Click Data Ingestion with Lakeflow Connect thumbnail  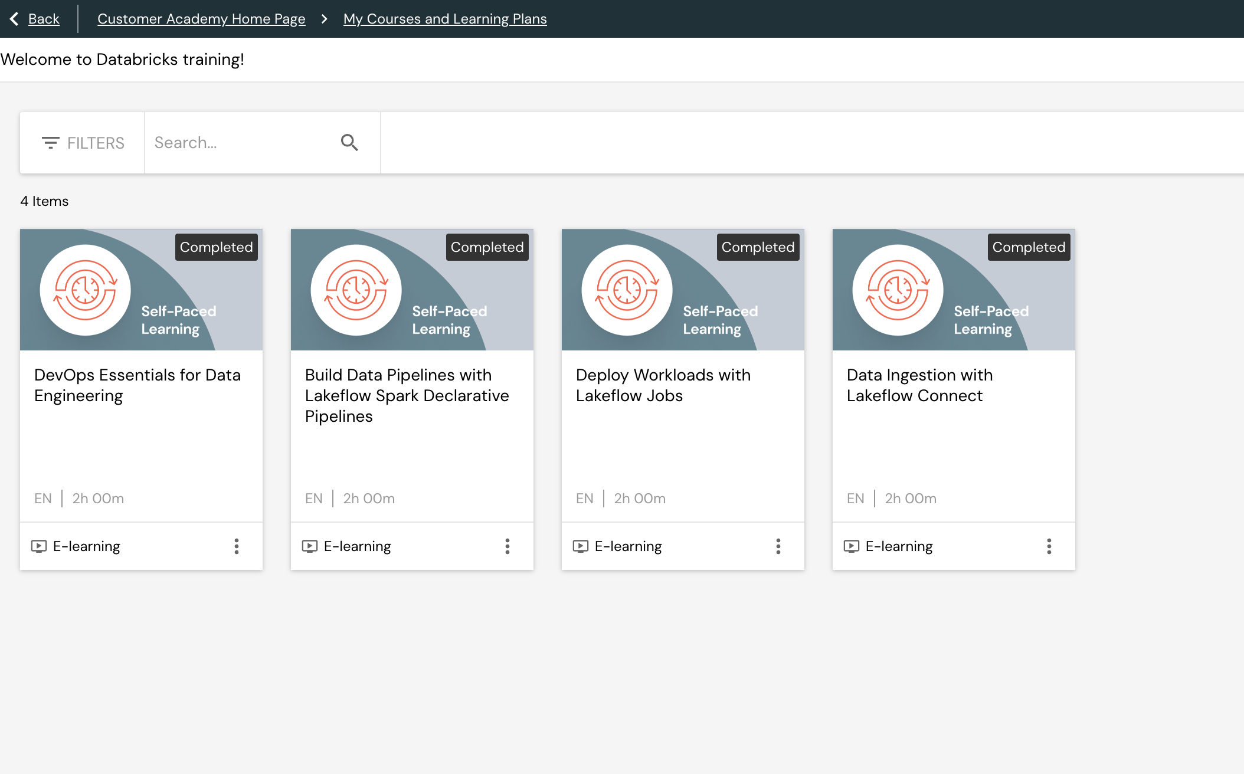tap(954, 290)
